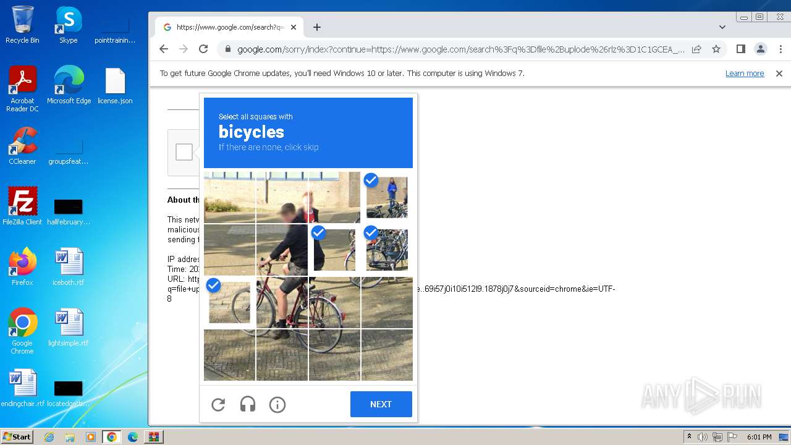Open the Learn more link
The height and width of the screenshot is (445, 791).
tap(745, 73)
